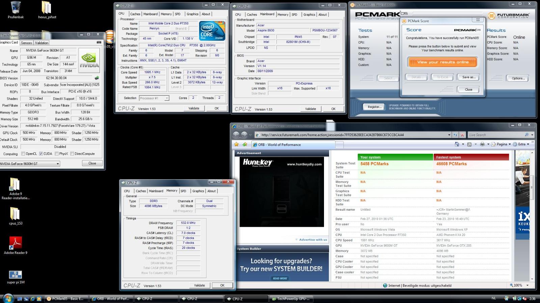Screen dimensions: 540x303
Task: Go forward in Internet Explorer
Action: [244, 135]
